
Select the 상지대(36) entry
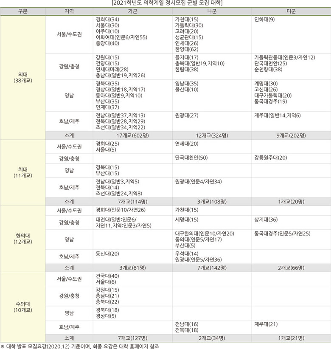point(266,220)
